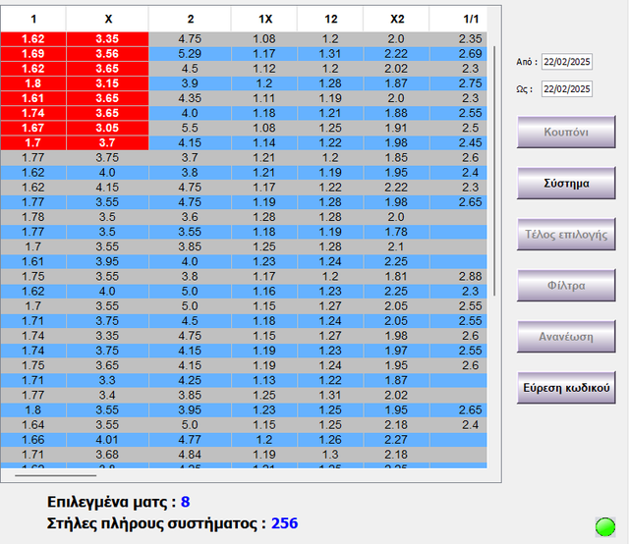This screenshot has height=544, width=629.
Task: Click the 2.27 cell in column X2
Action: (396, 439)
